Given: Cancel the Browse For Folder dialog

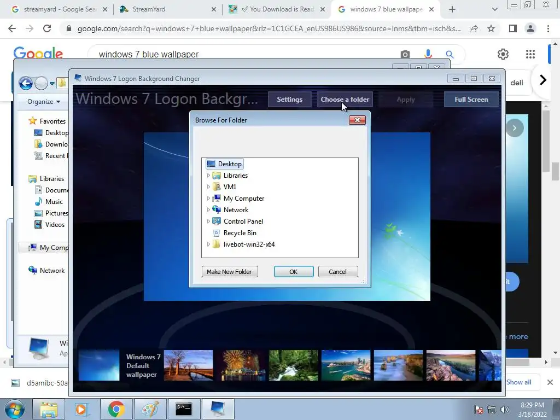Looking at the screenshot, I should click(337, 272).
